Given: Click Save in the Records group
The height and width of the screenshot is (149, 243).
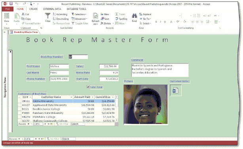Looking at the screenshot, I should click(x=105, y=19).
